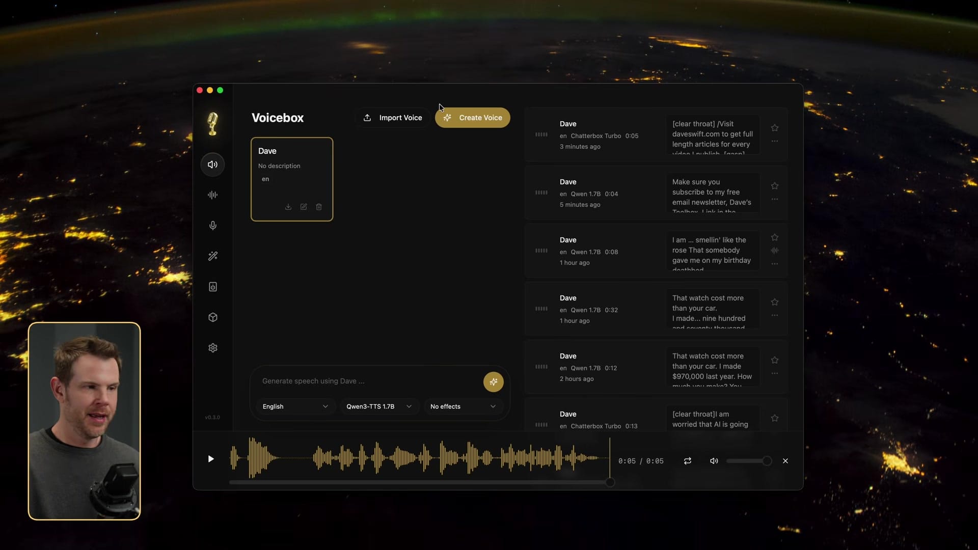Open more options for 'Make sure you subscribe' generation
The image size is (978, 550).
point(774,199)
